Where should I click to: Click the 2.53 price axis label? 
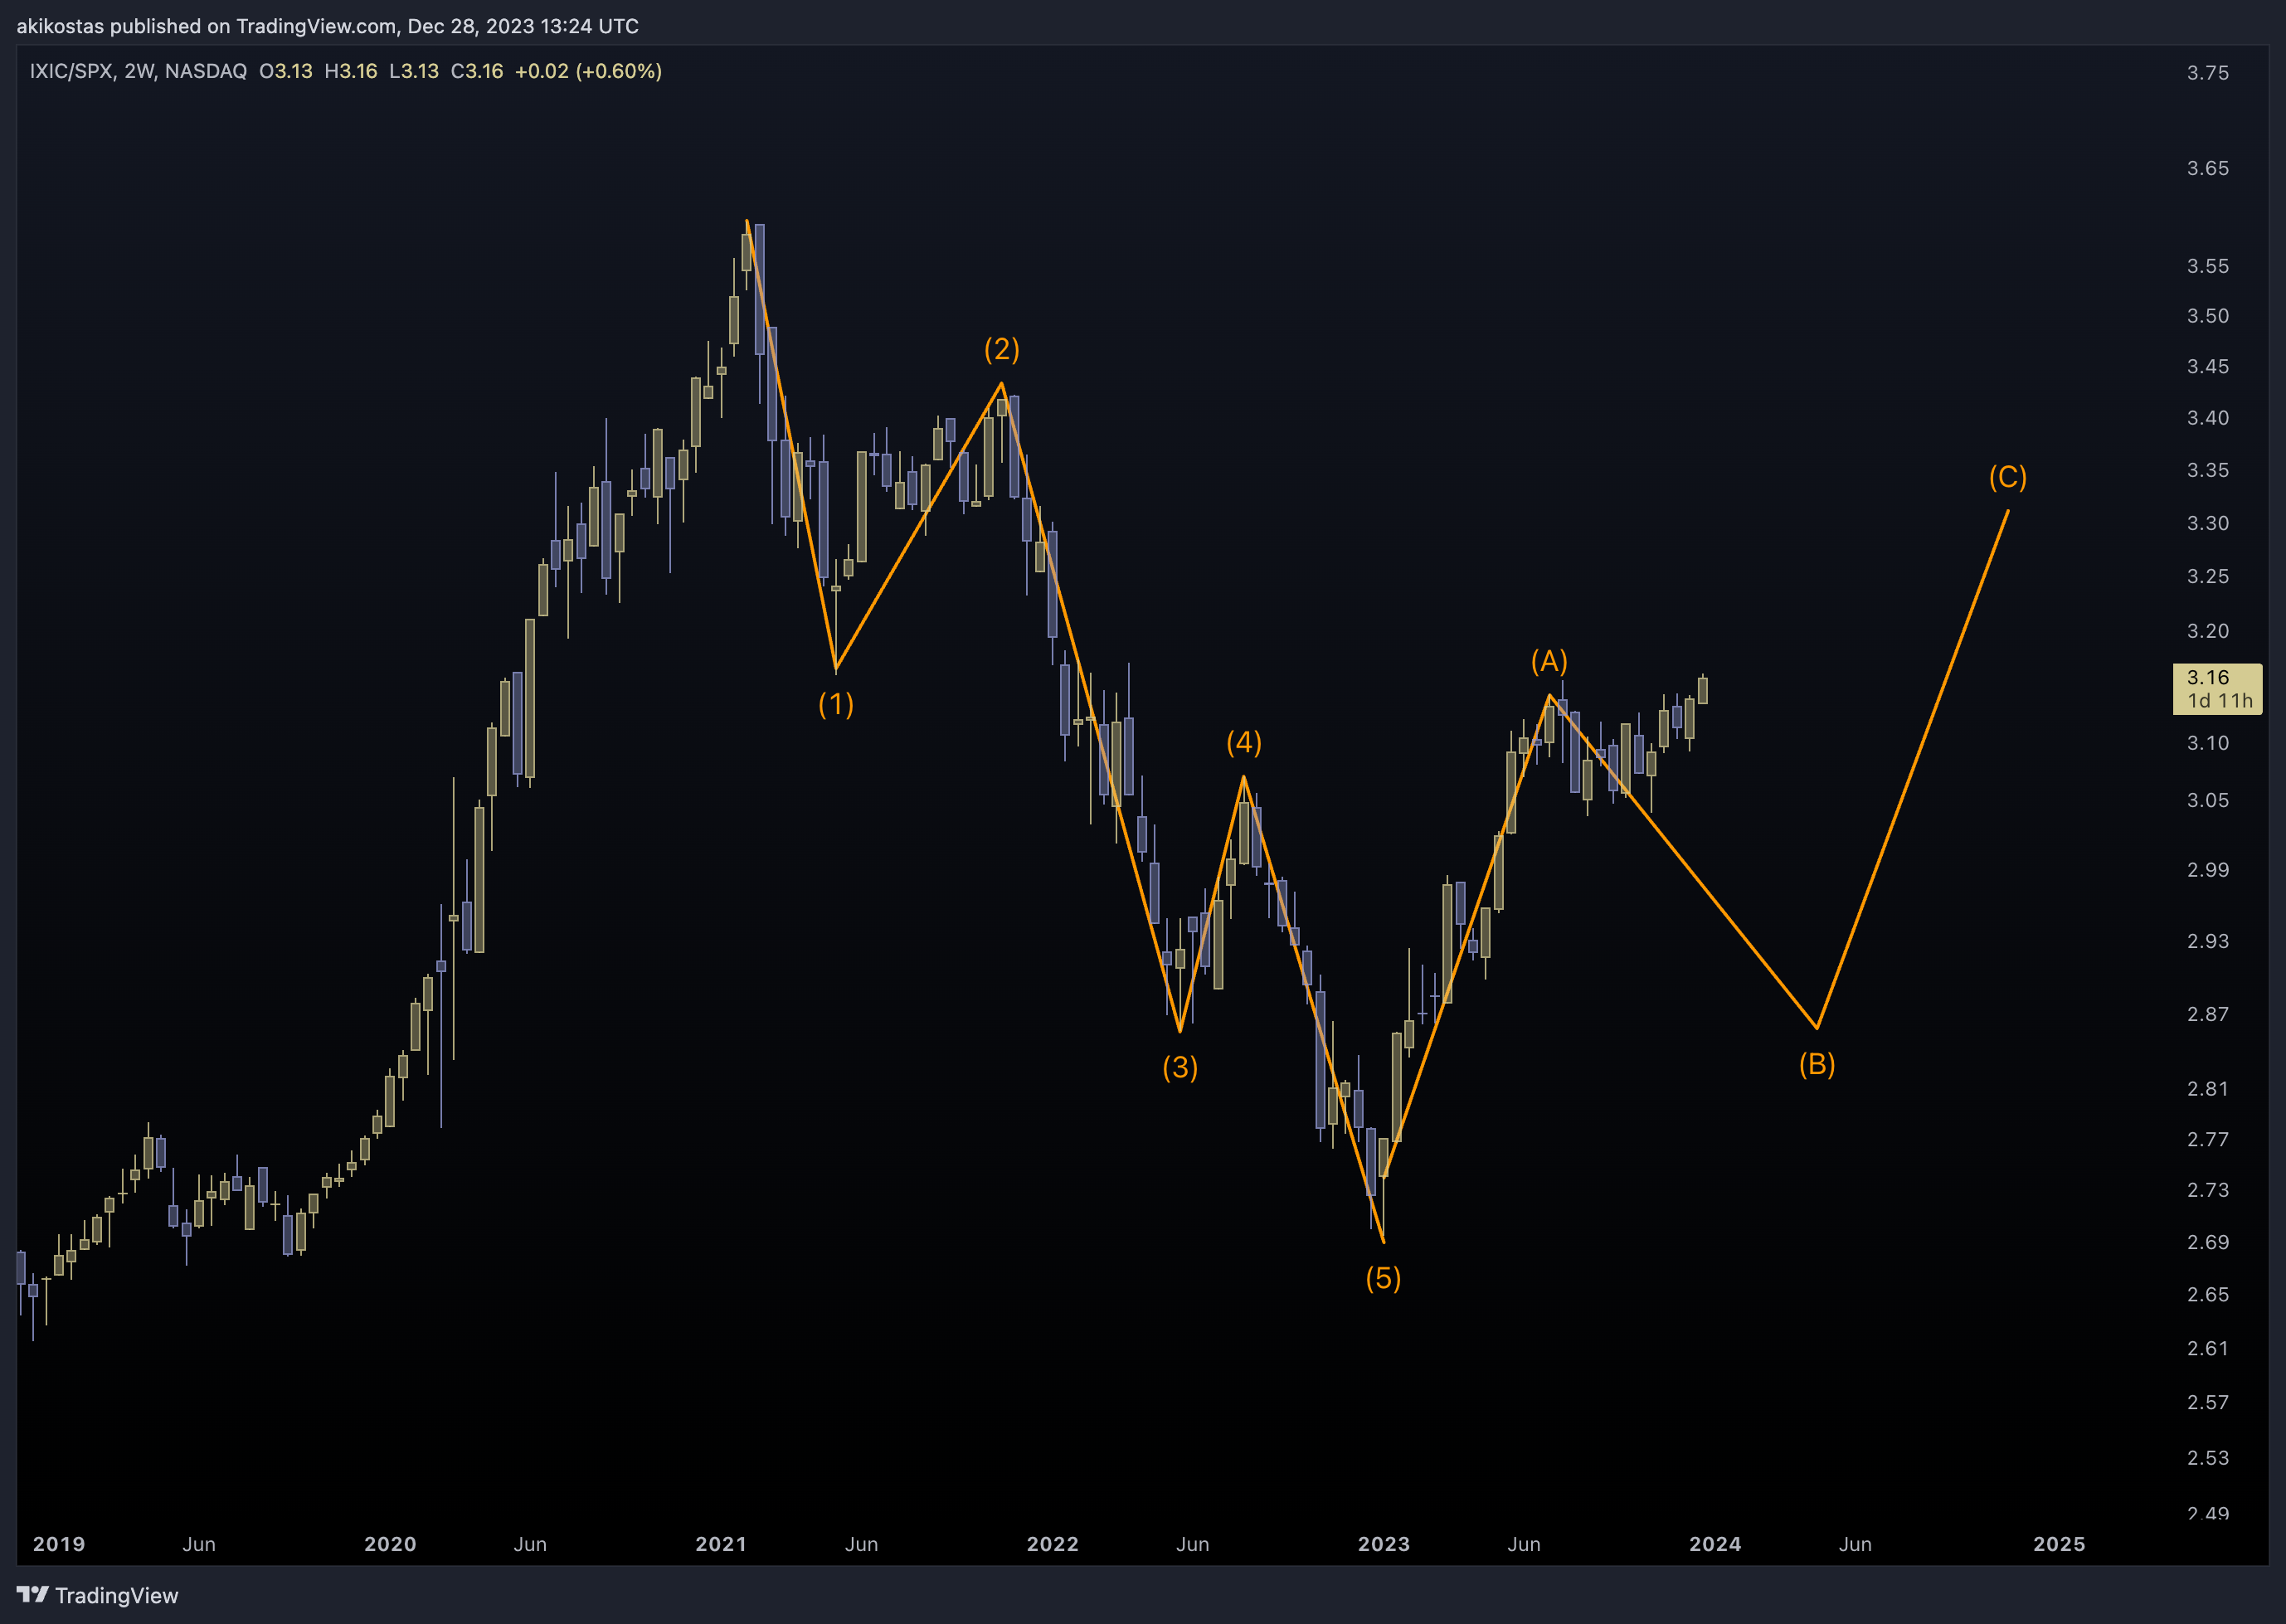pos(2208,1458)
